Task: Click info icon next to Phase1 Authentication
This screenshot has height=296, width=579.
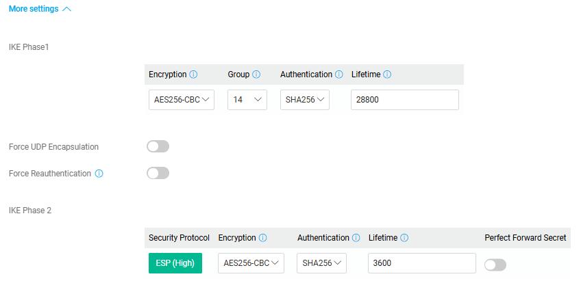Action: [x=339, y=75]
